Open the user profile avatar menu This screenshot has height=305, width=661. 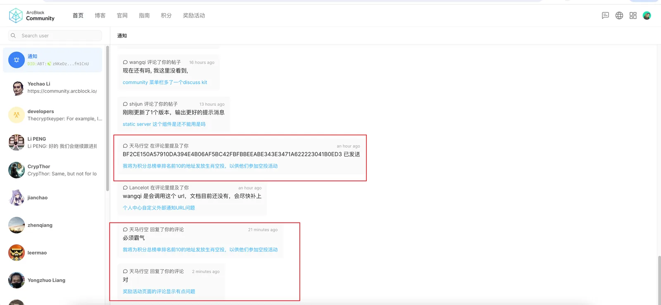[647, 16]
